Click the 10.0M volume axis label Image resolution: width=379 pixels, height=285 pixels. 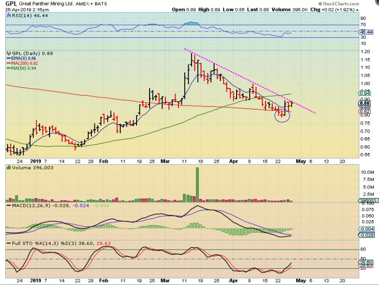point(367,172)
